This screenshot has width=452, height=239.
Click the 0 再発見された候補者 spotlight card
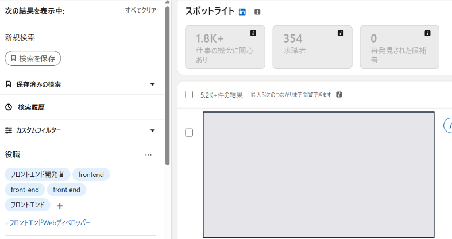[400, 47]
